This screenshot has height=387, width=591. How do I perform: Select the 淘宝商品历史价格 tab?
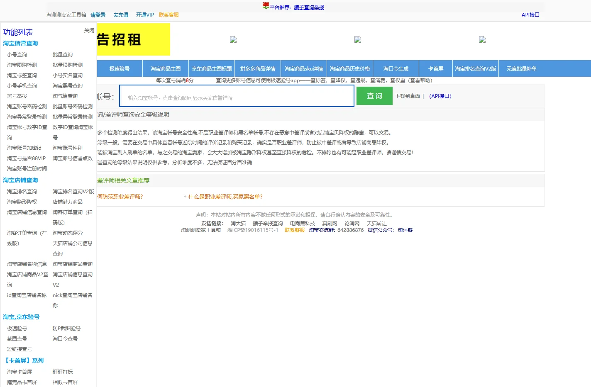pyautogui.click(x=350, y=69)
